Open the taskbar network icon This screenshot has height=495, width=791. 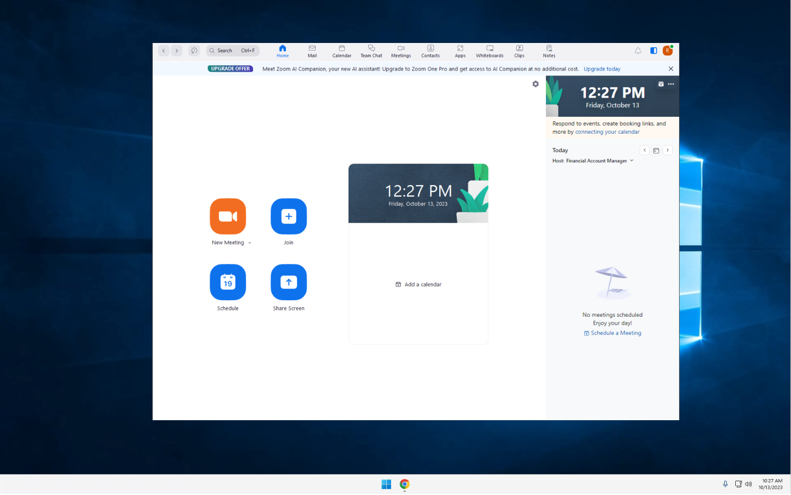(x=738, y=484)
